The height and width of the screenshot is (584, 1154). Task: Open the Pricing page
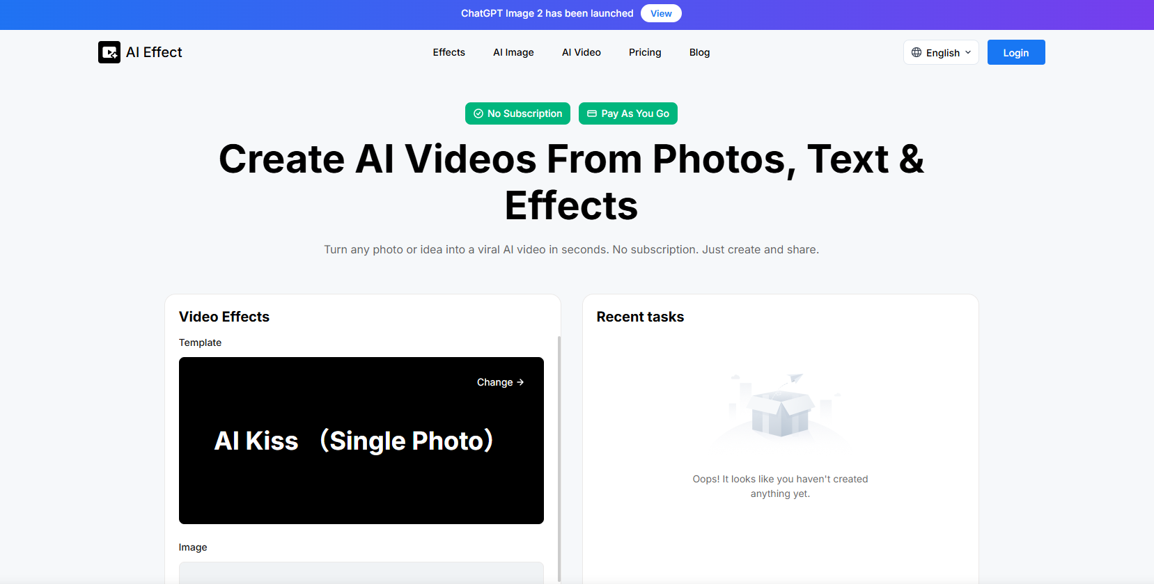[645, 52]
